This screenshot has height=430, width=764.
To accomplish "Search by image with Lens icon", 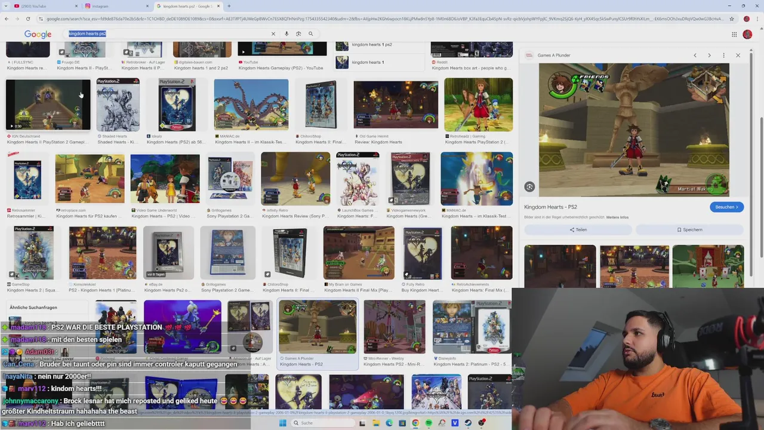I will tap(298, 33).
